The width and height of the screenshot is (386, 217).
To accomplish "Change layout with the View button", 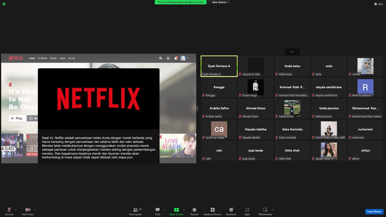I will click(379, 4).
